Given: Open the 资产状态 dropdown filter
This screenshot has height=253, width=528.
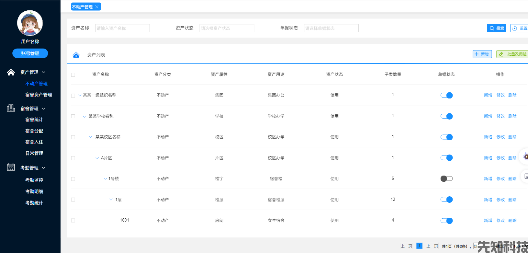Looking at the screenshot, I should [x=227, y=28].
